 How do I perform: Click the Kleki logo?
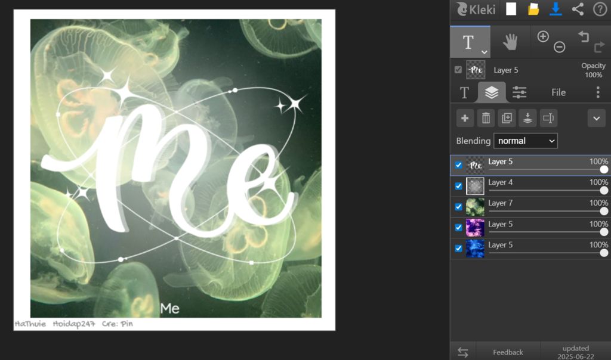(476, 9)
